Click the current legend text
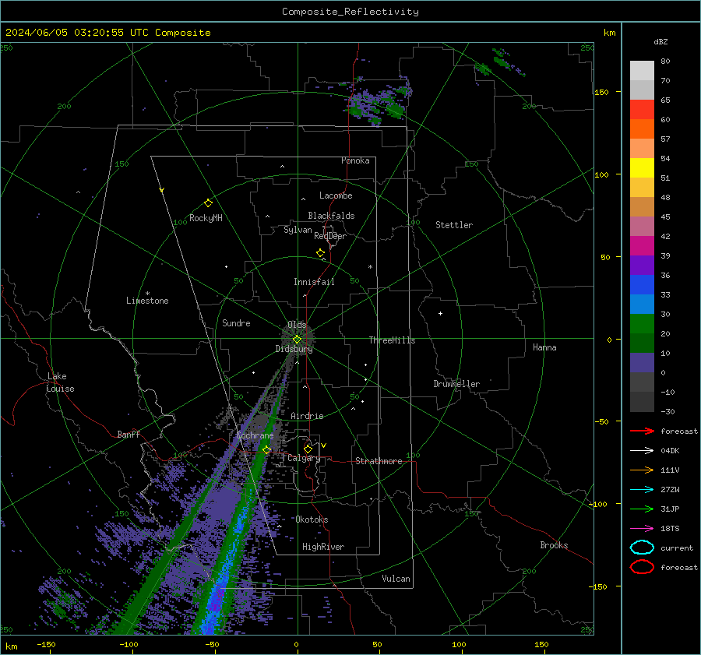Screen dimensions: 701x655 click(677, 548)
